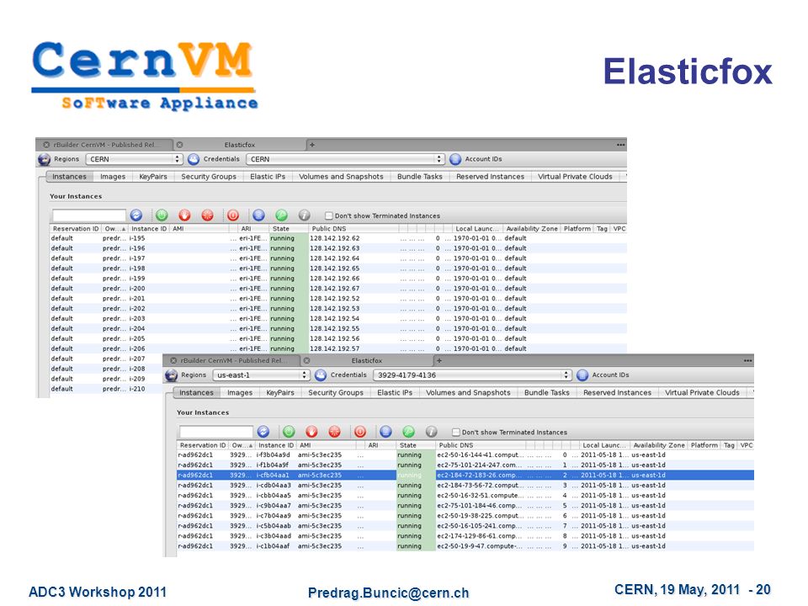The height and width of the screenshot is (606, 808).
Task: Click red down-arrow icon in us-east-1 window
Action: click(311, 432)
